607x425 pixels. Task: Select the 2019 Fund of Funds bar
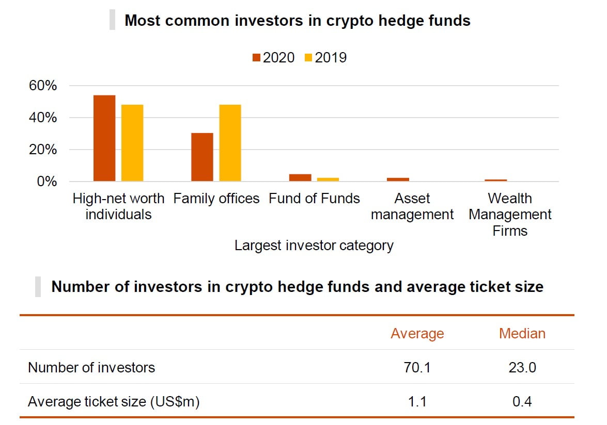(328, 179)
